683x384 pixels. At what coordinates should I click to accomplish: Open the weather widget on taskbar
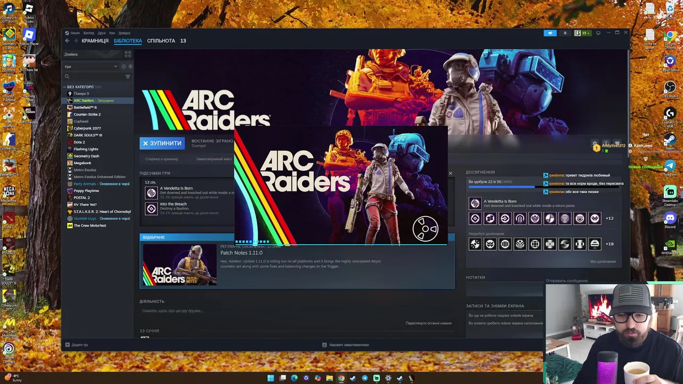pyautogui.click(x=13, y=378)
